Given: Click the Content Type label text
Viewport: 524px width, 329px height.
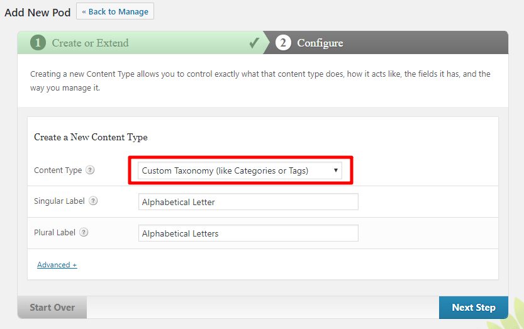Looking at the screenshot, I should pos(58,170).
